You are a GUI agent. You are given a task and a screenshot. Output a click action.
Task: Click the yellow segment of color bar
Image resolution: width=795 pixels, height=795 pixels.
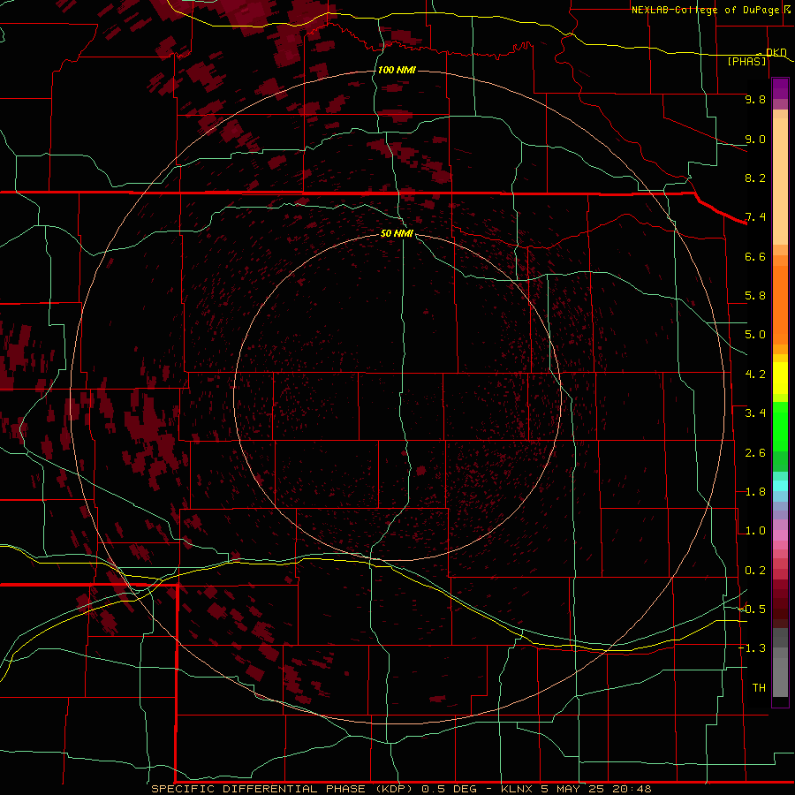point(780,378)
